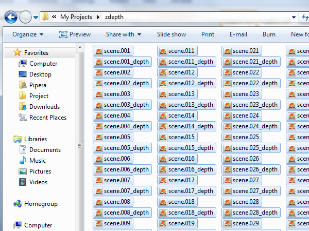Click the greyed Forward arrow button

(25, 17)
